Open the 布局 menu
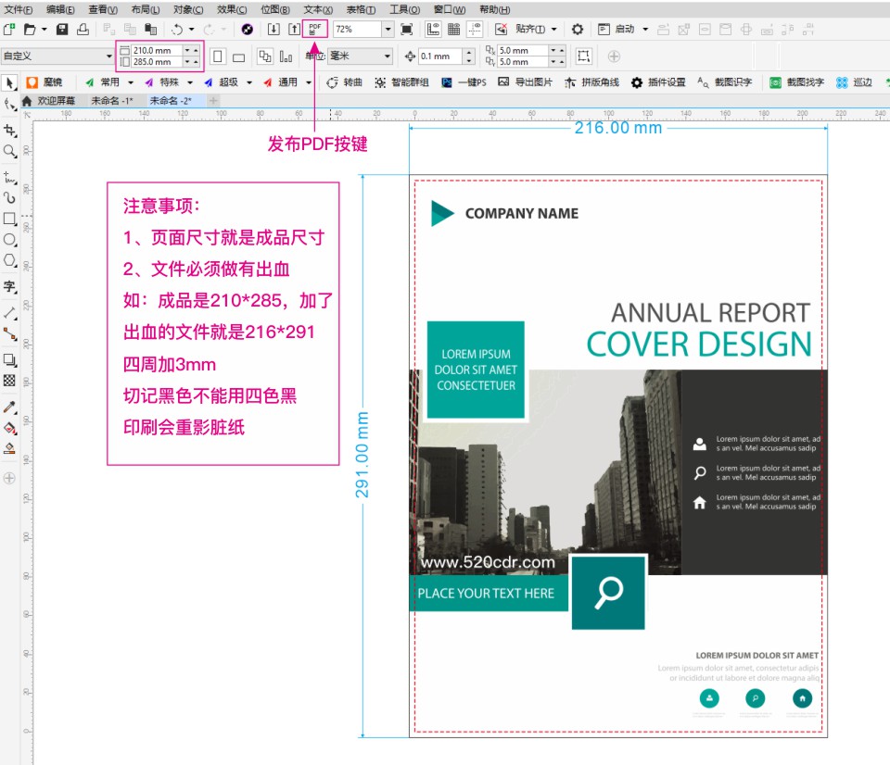This screenshot has height=765, width=890. pos(146,9)
